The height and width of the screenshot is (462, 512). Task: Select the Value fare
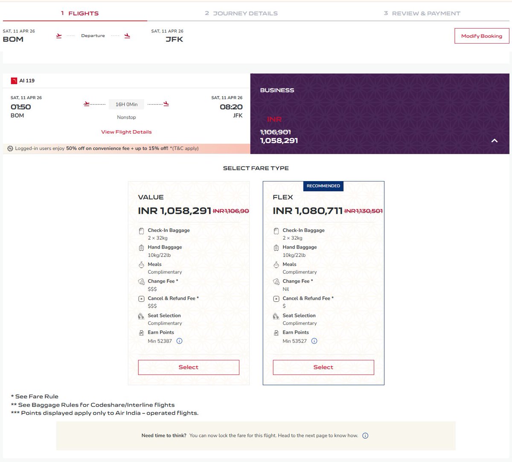pos(189,367)
